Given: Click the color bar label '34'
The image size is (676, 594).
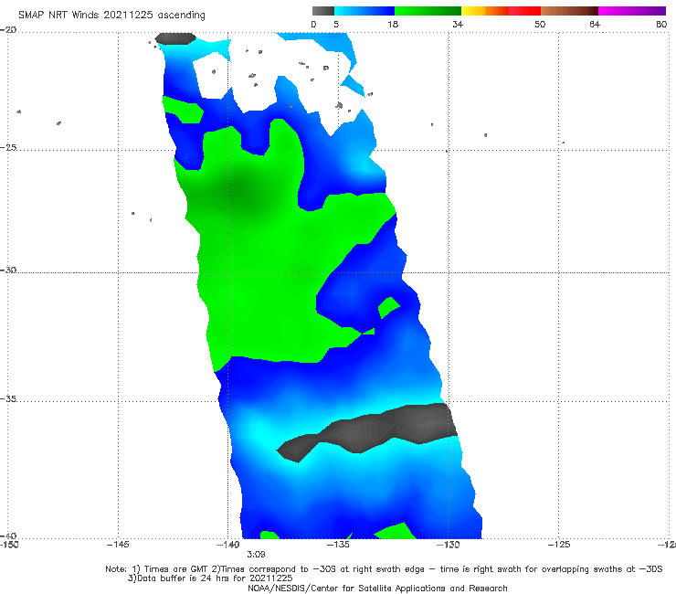Looking at the screenshot, I should (x=458, y=24).
